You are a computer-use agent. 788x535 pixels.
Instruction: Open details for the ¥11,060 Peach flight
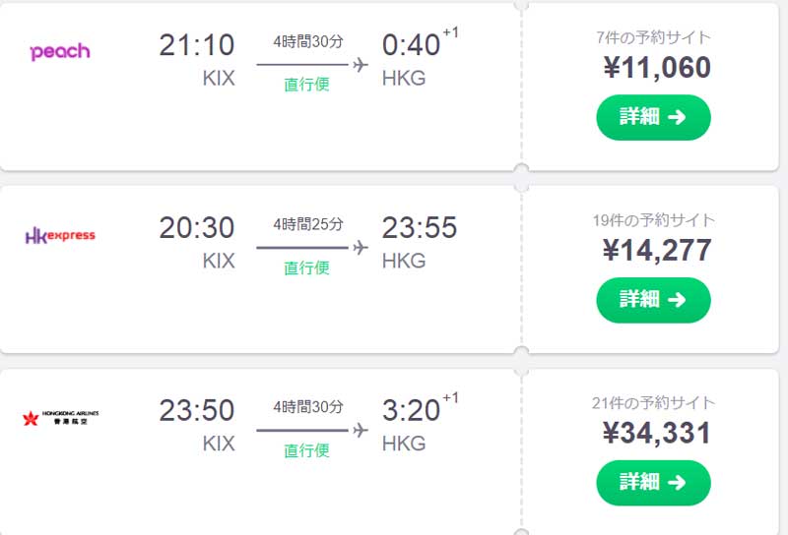click(x=653, y=118)
